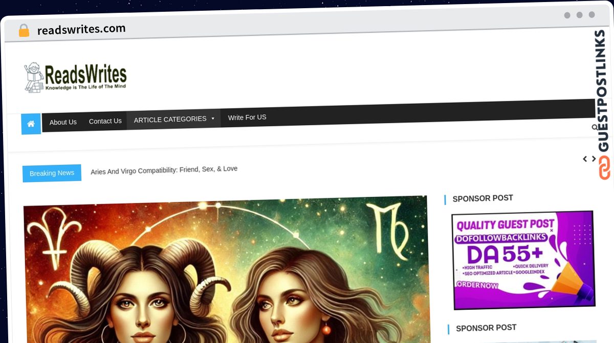The width and height of the screenshot is (614, 343).
Task: Select Write For US in navigation
Action: tap(247, 117)
